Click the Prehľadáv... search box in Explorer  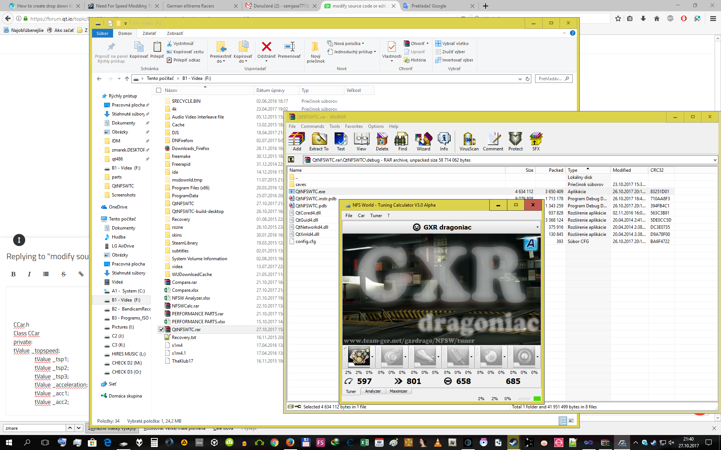click(x=554, y=79)
